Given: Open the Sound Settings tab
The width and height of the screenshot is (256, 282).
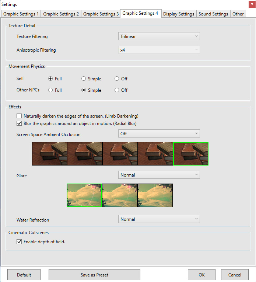Looking at the screenshot, I should click(x=213, y=14).
